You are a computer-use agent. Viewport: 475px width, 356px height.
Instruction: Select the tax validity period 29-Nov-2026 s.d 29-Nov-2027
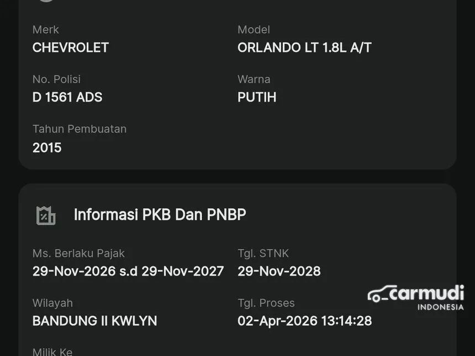(x=128, y=271)
